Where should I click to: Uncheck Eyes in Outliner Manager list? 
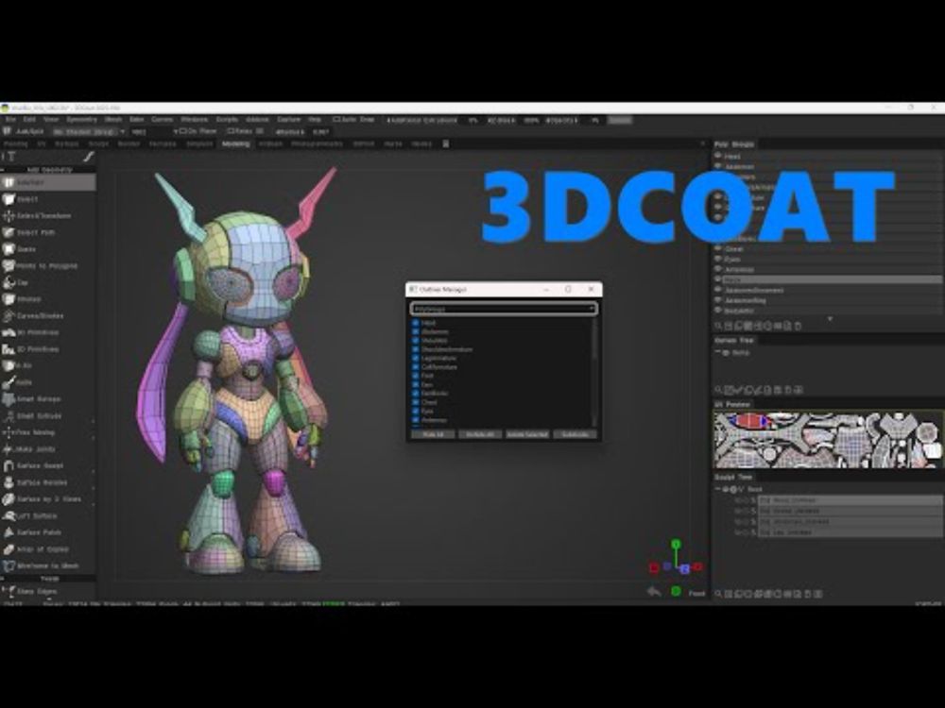[415, 412]
